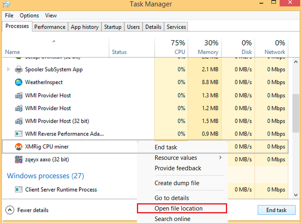
Task: Click the Client Server Runtime Process icon
Action: pyautogui.click(x=19, y=190)
